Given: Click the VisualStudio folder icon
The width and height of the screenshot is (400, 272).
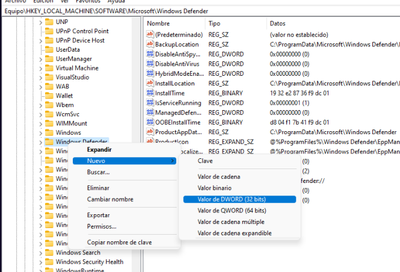Looking at the screenshot, I should click(x=49, y=77).
